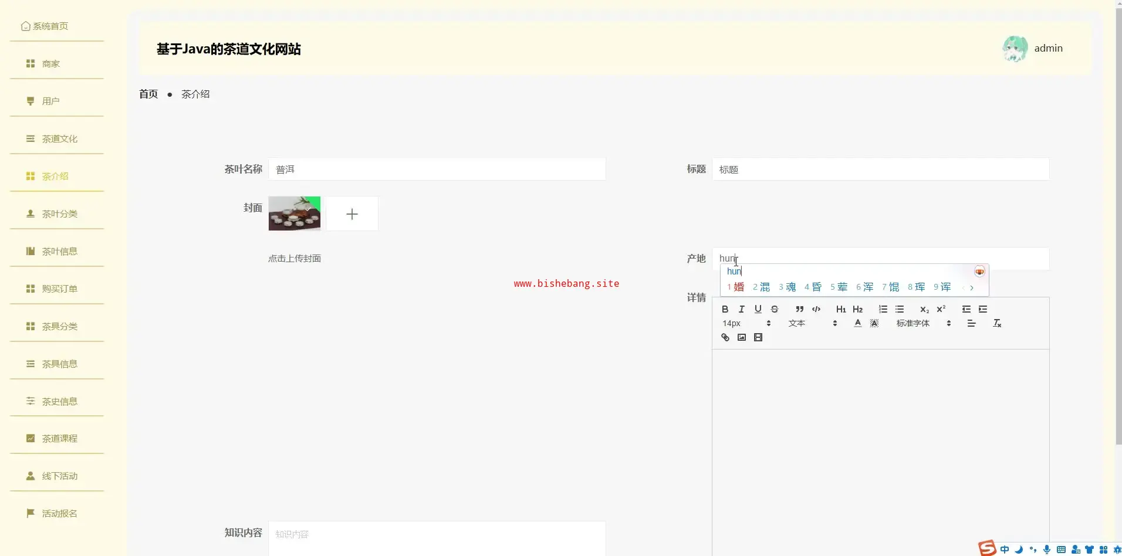This screenshot has width=1122, height=556.
Task: Open 茶道文化 menu in sidebar
Action: coord(57,138)
